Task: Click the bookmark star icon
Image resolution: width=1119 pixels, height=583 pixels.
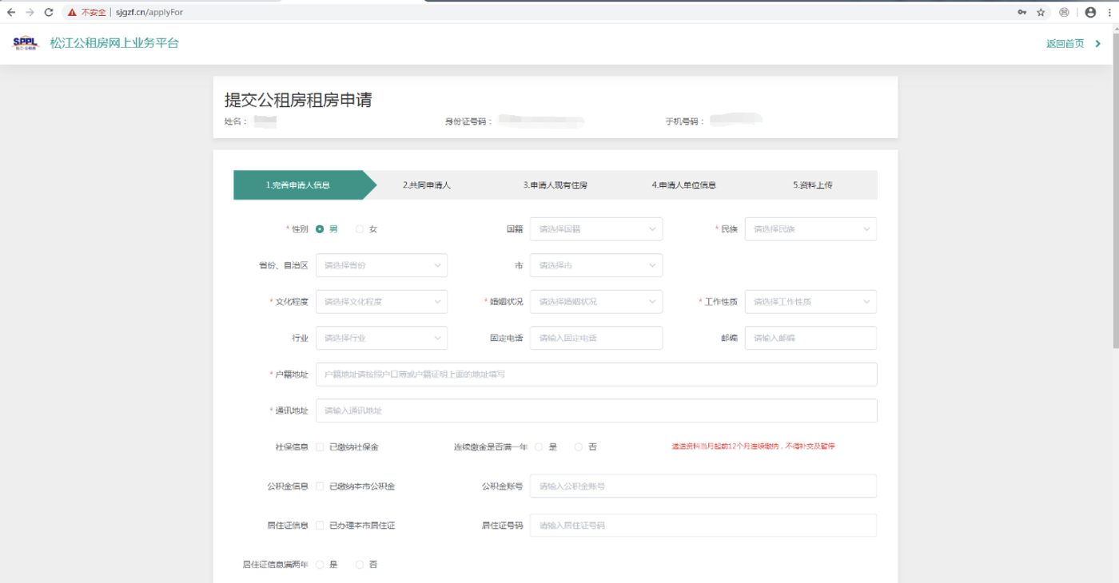Action: point(1041,13)
